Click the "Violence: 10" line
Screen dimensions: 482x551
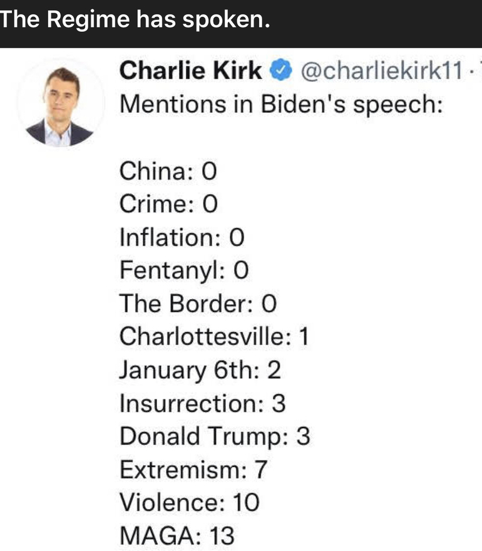coord(189,503)
